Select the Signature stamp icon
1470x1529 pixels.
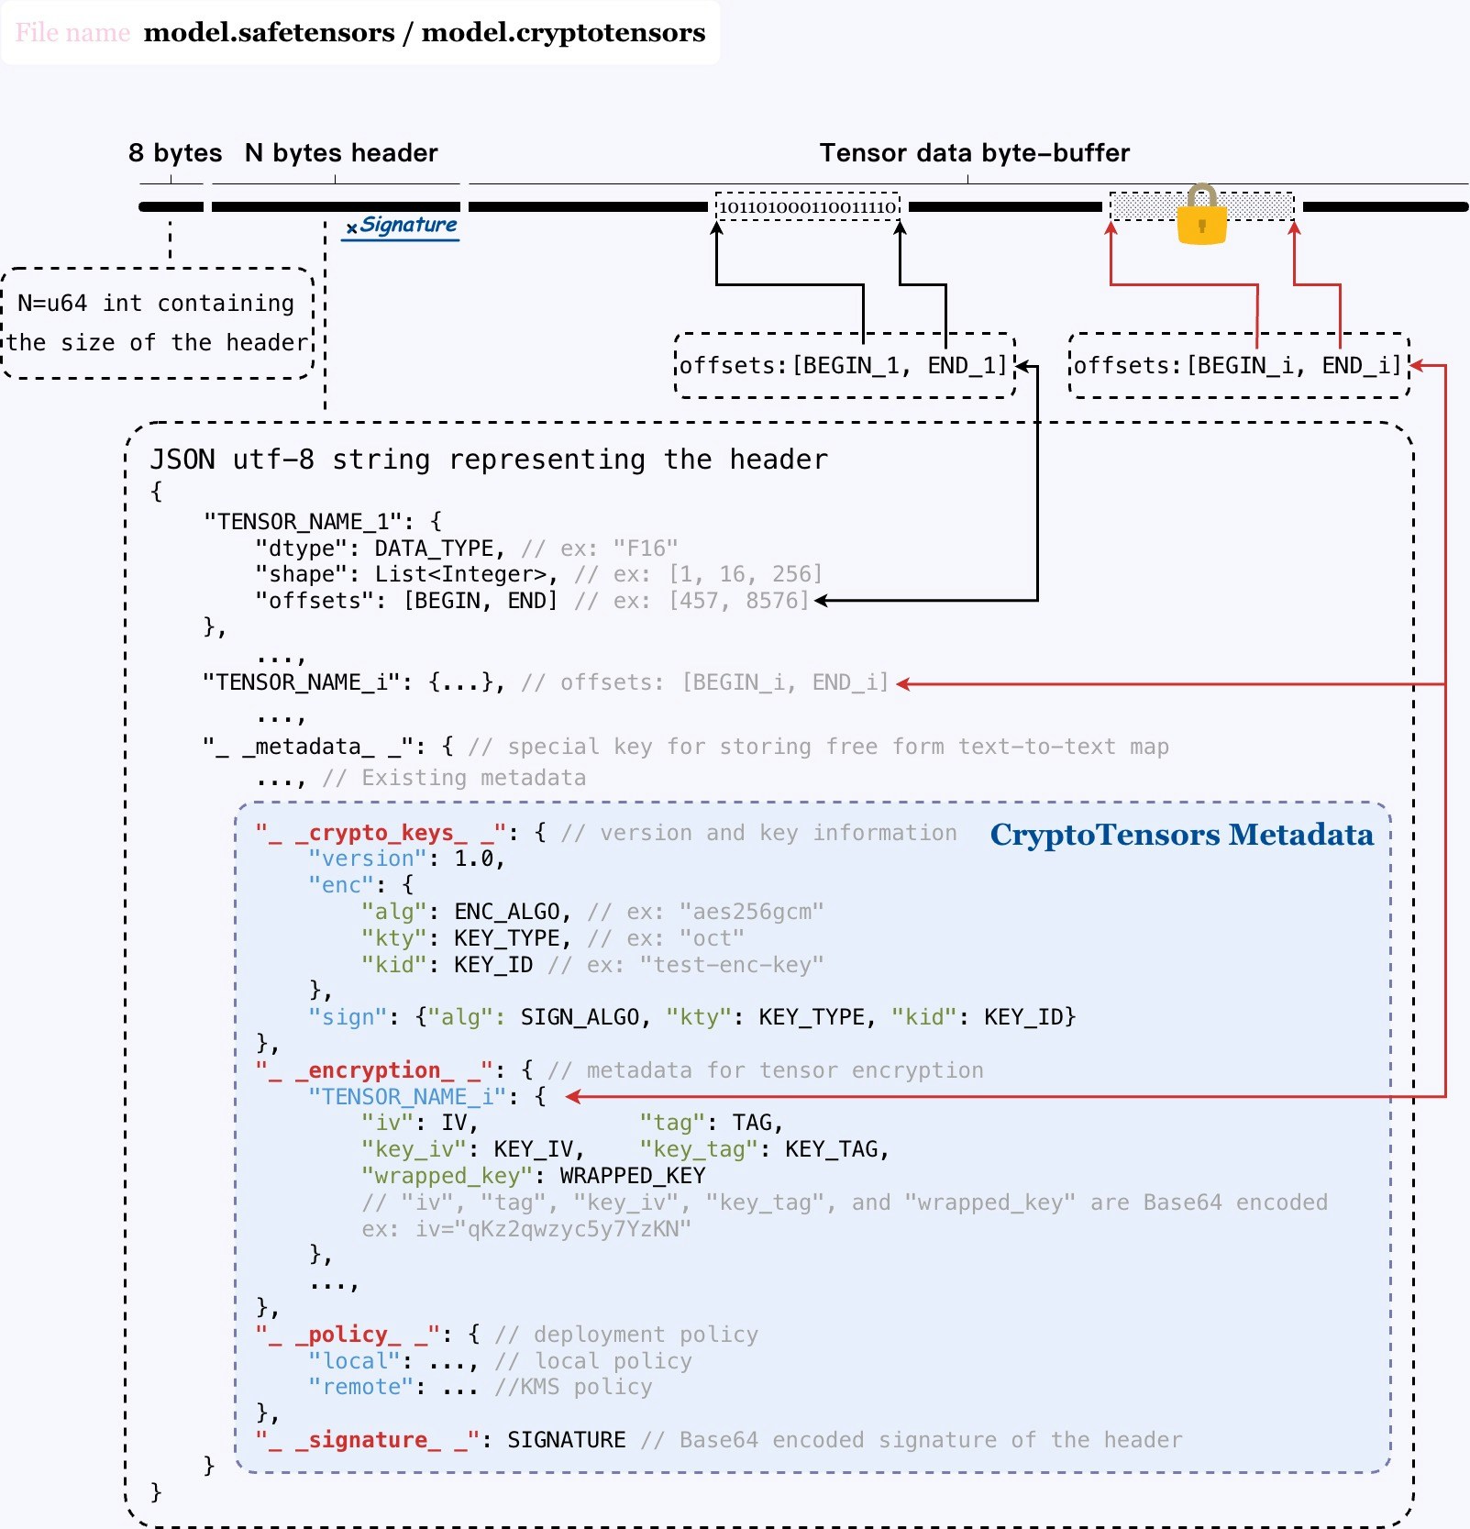[399, 227]
